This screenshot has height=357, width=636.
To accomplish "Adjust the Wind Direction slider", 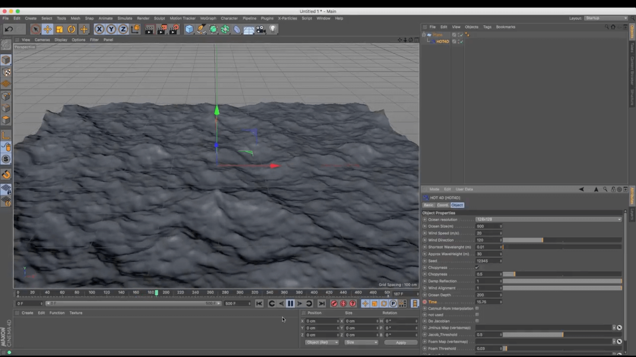I will click(x=543, y=240).
